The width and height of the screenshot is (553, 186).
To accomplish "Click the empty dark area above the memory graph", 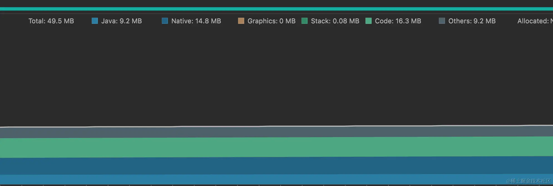I will tap(276, 75).
